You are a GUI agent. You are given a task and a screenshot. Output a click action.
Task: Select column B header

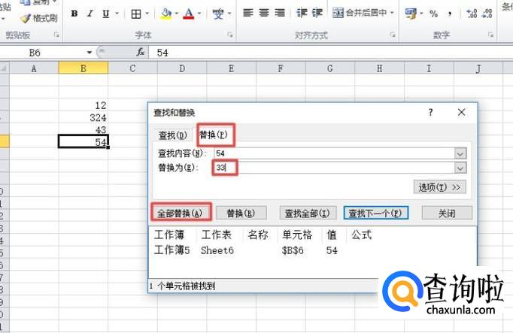pyautogui.click(x=83, y=68)
